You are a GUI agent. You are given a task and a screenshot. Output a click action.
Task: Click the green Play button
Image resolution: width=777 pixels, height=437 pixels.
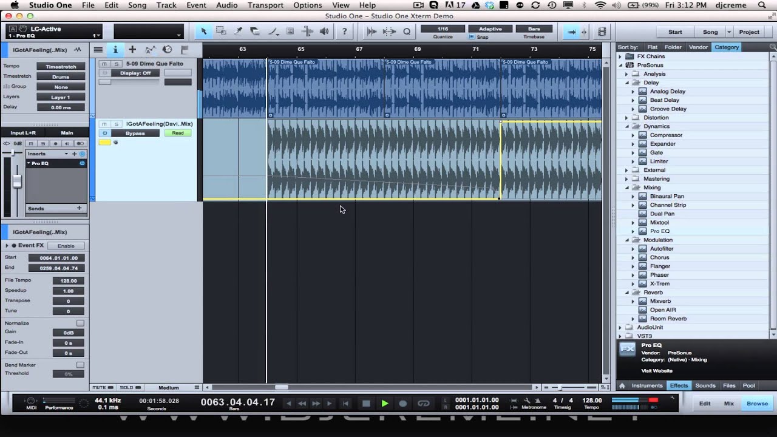384,403
